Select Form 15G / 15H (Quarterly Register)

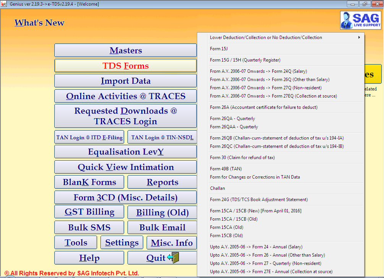coord(281,60)
